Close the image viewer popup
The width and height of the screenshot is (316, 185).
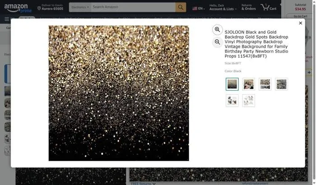coord(301,23)
